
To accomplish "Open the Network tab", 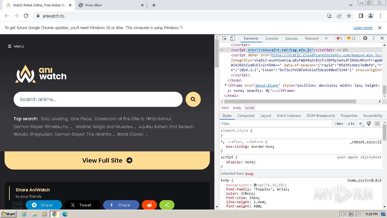I will 312,38.
